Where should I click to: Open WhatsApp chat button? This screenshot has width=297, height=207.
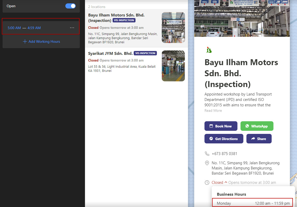point(257,126)
